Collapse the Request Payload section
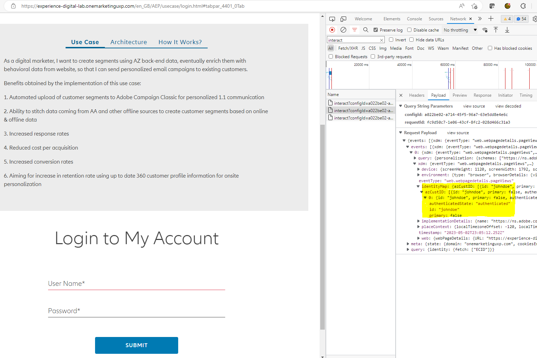This screenshot has height=358, width=537. 401,133
